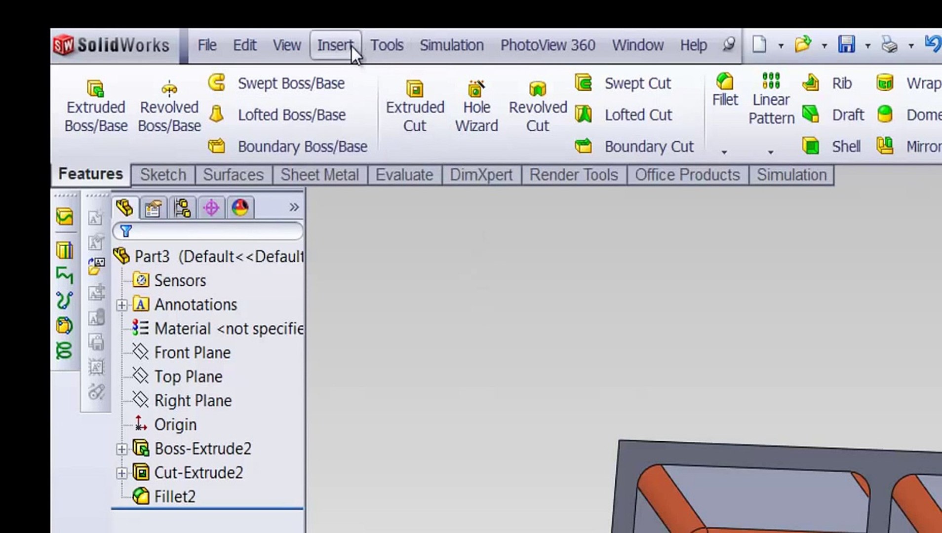Open the Help menu
This screenshot has width=942, height=533.
pyautogui.click(x=694, y=45)
